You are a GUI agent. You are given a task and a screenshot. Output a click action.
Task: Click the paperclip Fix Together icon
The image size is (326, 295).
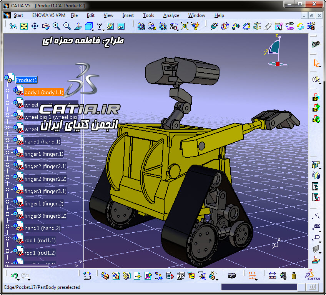point(268,27)
